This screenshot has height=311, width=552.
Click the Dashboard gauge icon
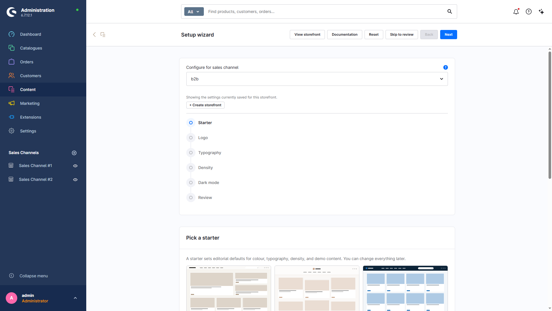click(11, 34)
